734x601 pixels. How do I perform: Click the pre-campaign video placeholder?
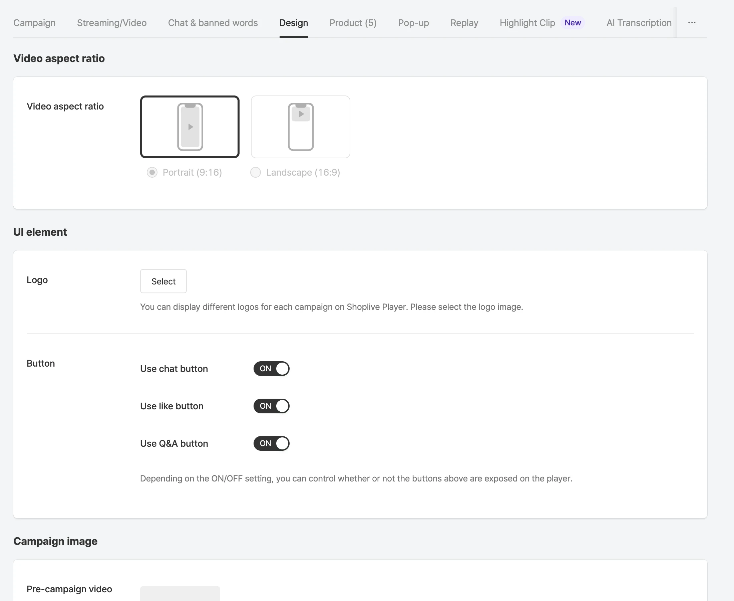180,593
